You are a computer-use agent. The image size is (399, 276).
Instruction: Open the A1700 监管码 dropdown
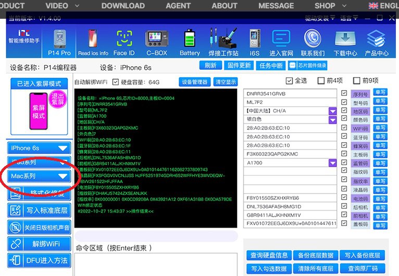coord(332,163)
